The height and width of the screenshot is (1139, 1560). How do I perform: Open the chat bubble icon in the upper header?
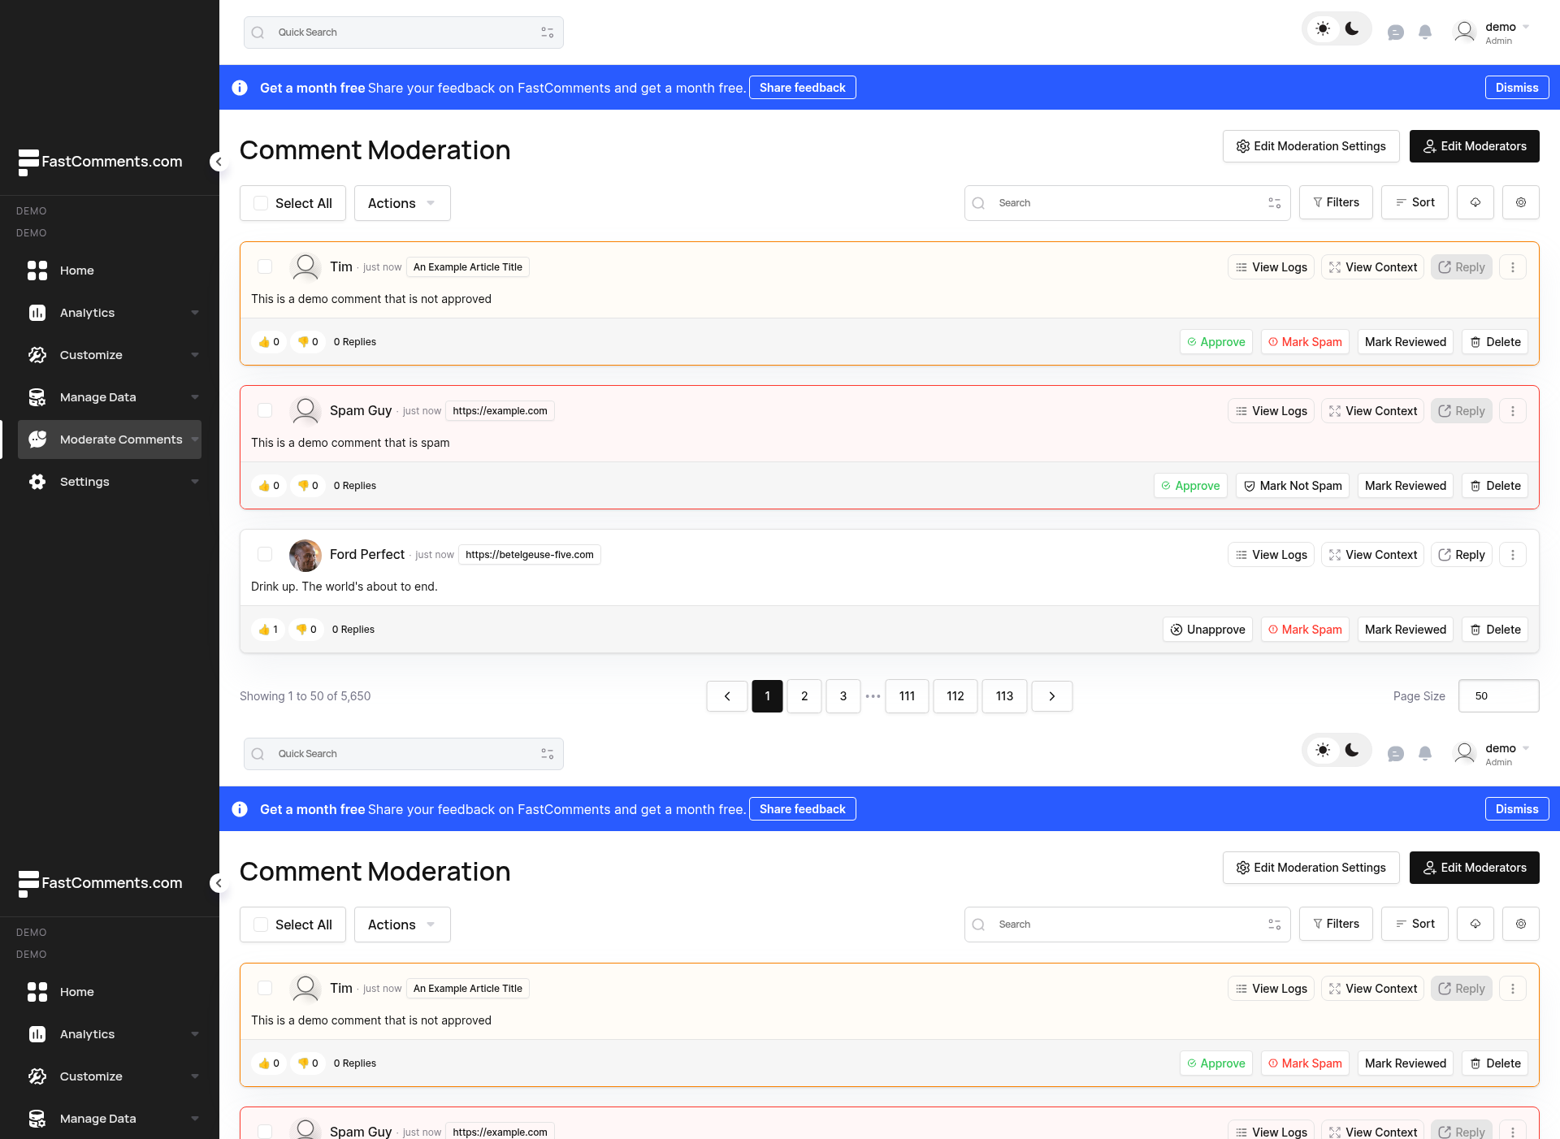(x=1396, y=32)
